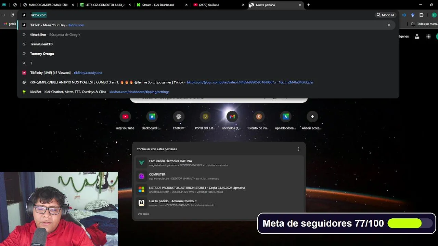Open the three-dot menu of Continuar card

click(x=298, y=149)
